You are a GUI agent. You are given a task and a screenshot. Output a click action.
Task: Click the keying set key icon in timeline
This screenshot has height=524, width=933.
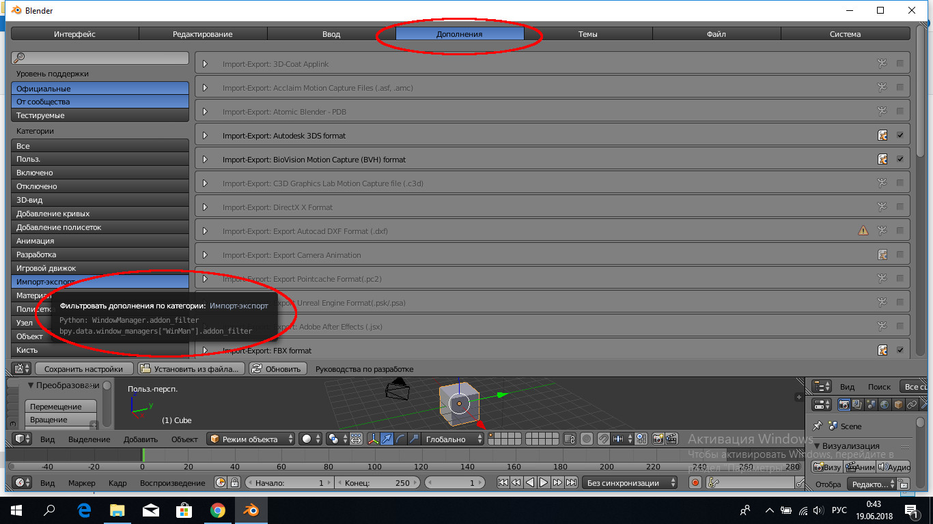713,482
